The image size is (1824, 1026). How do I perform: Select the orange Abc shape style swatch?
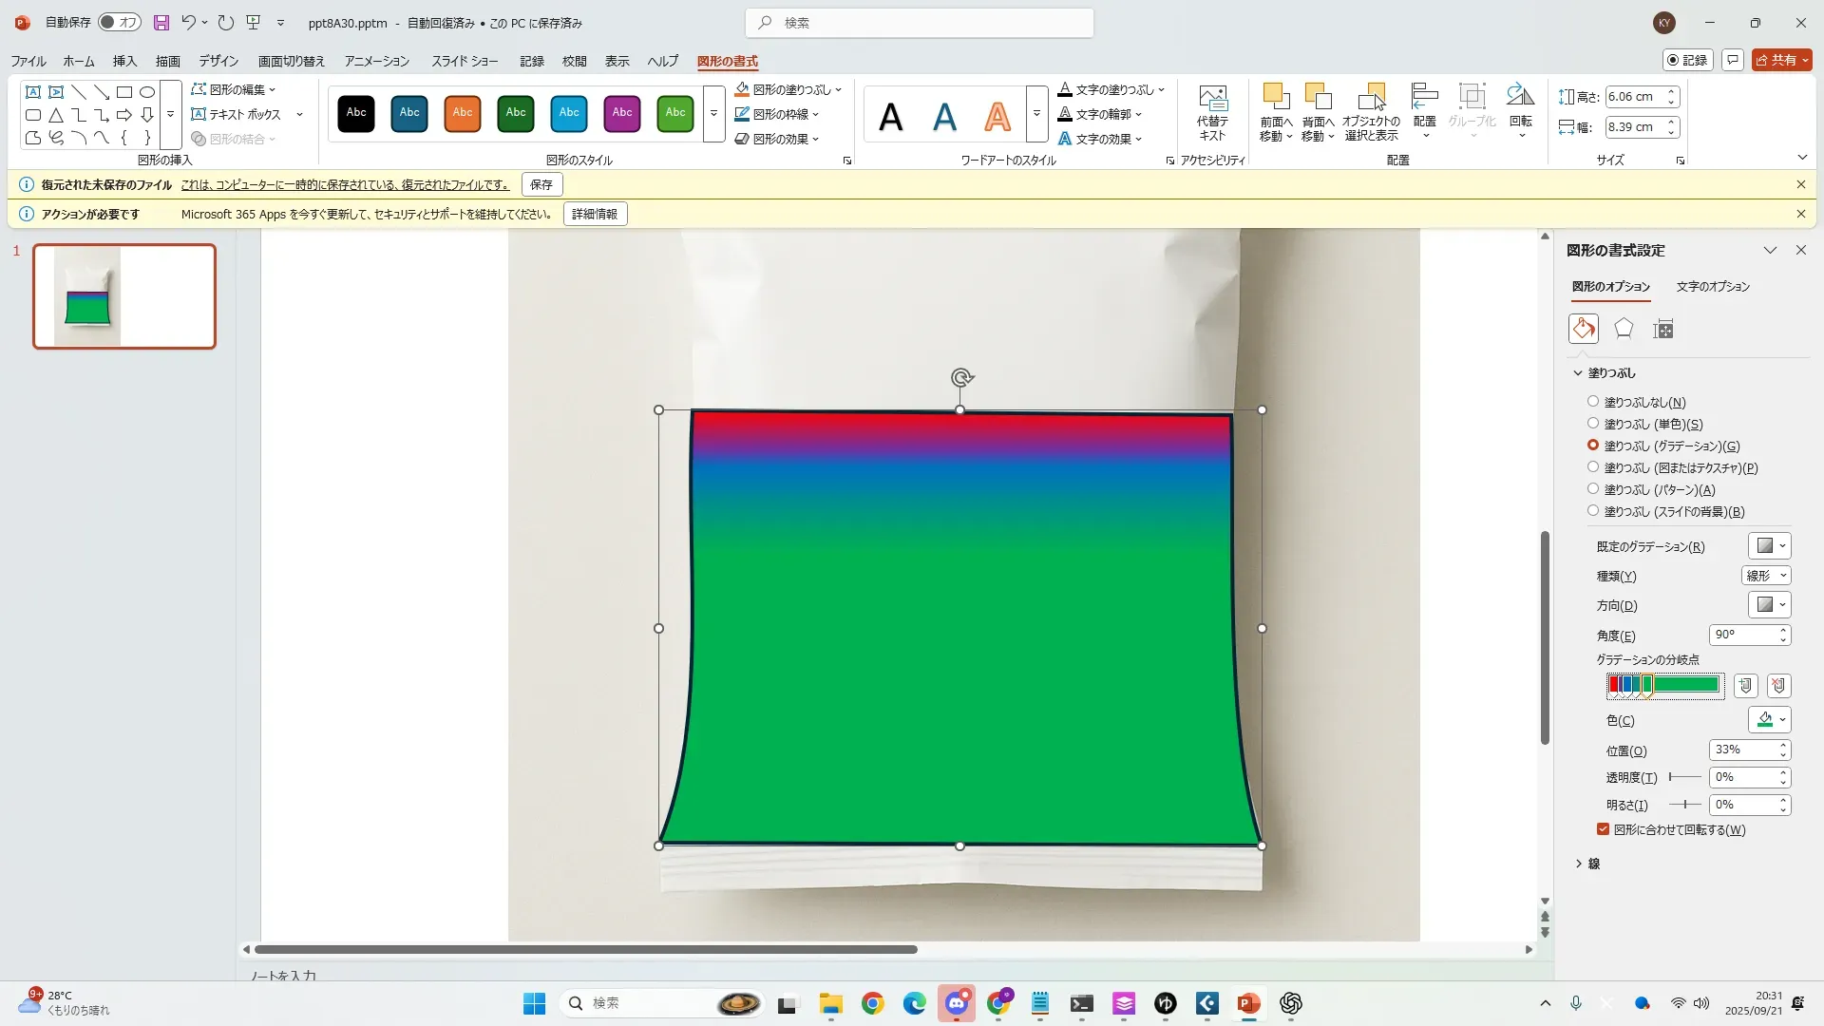coord(463,113)
